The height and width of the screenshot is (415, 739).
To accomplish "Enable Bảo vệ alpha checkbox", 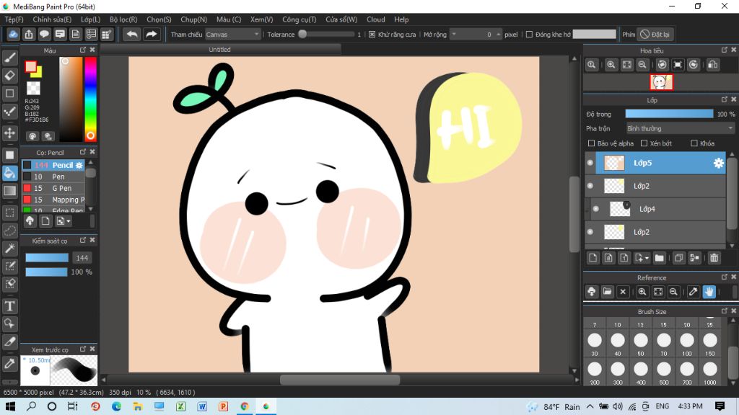I will coord(592,143).
